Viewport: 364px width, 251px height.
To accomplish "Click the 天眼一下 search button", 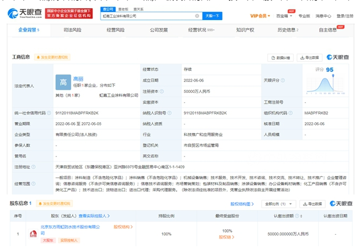I will pos(212,16).
